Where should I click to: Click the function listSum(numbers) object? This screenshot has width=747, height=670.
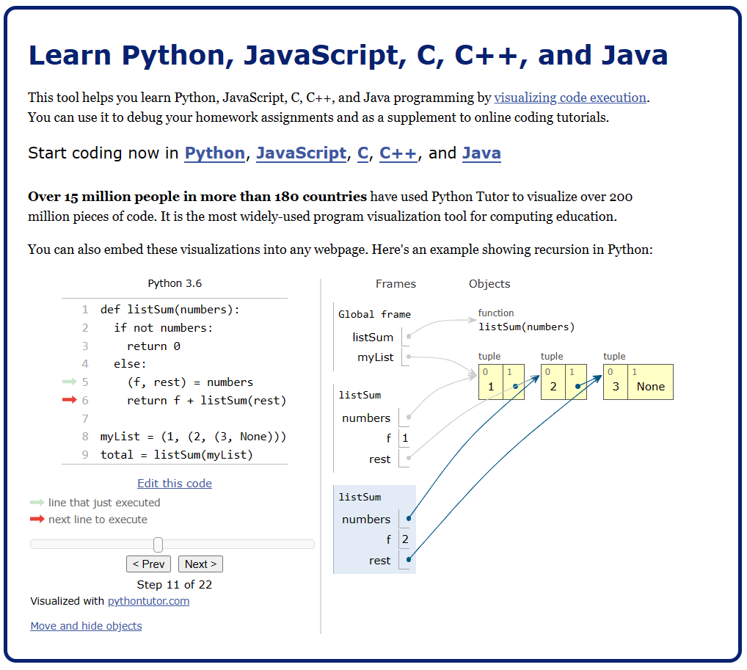coord(526,327)
